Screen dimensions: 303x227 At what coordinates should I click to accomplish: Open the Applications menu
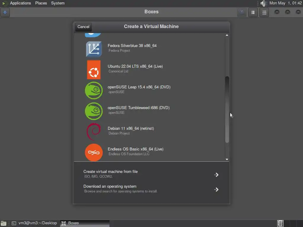tap(20, 3)
